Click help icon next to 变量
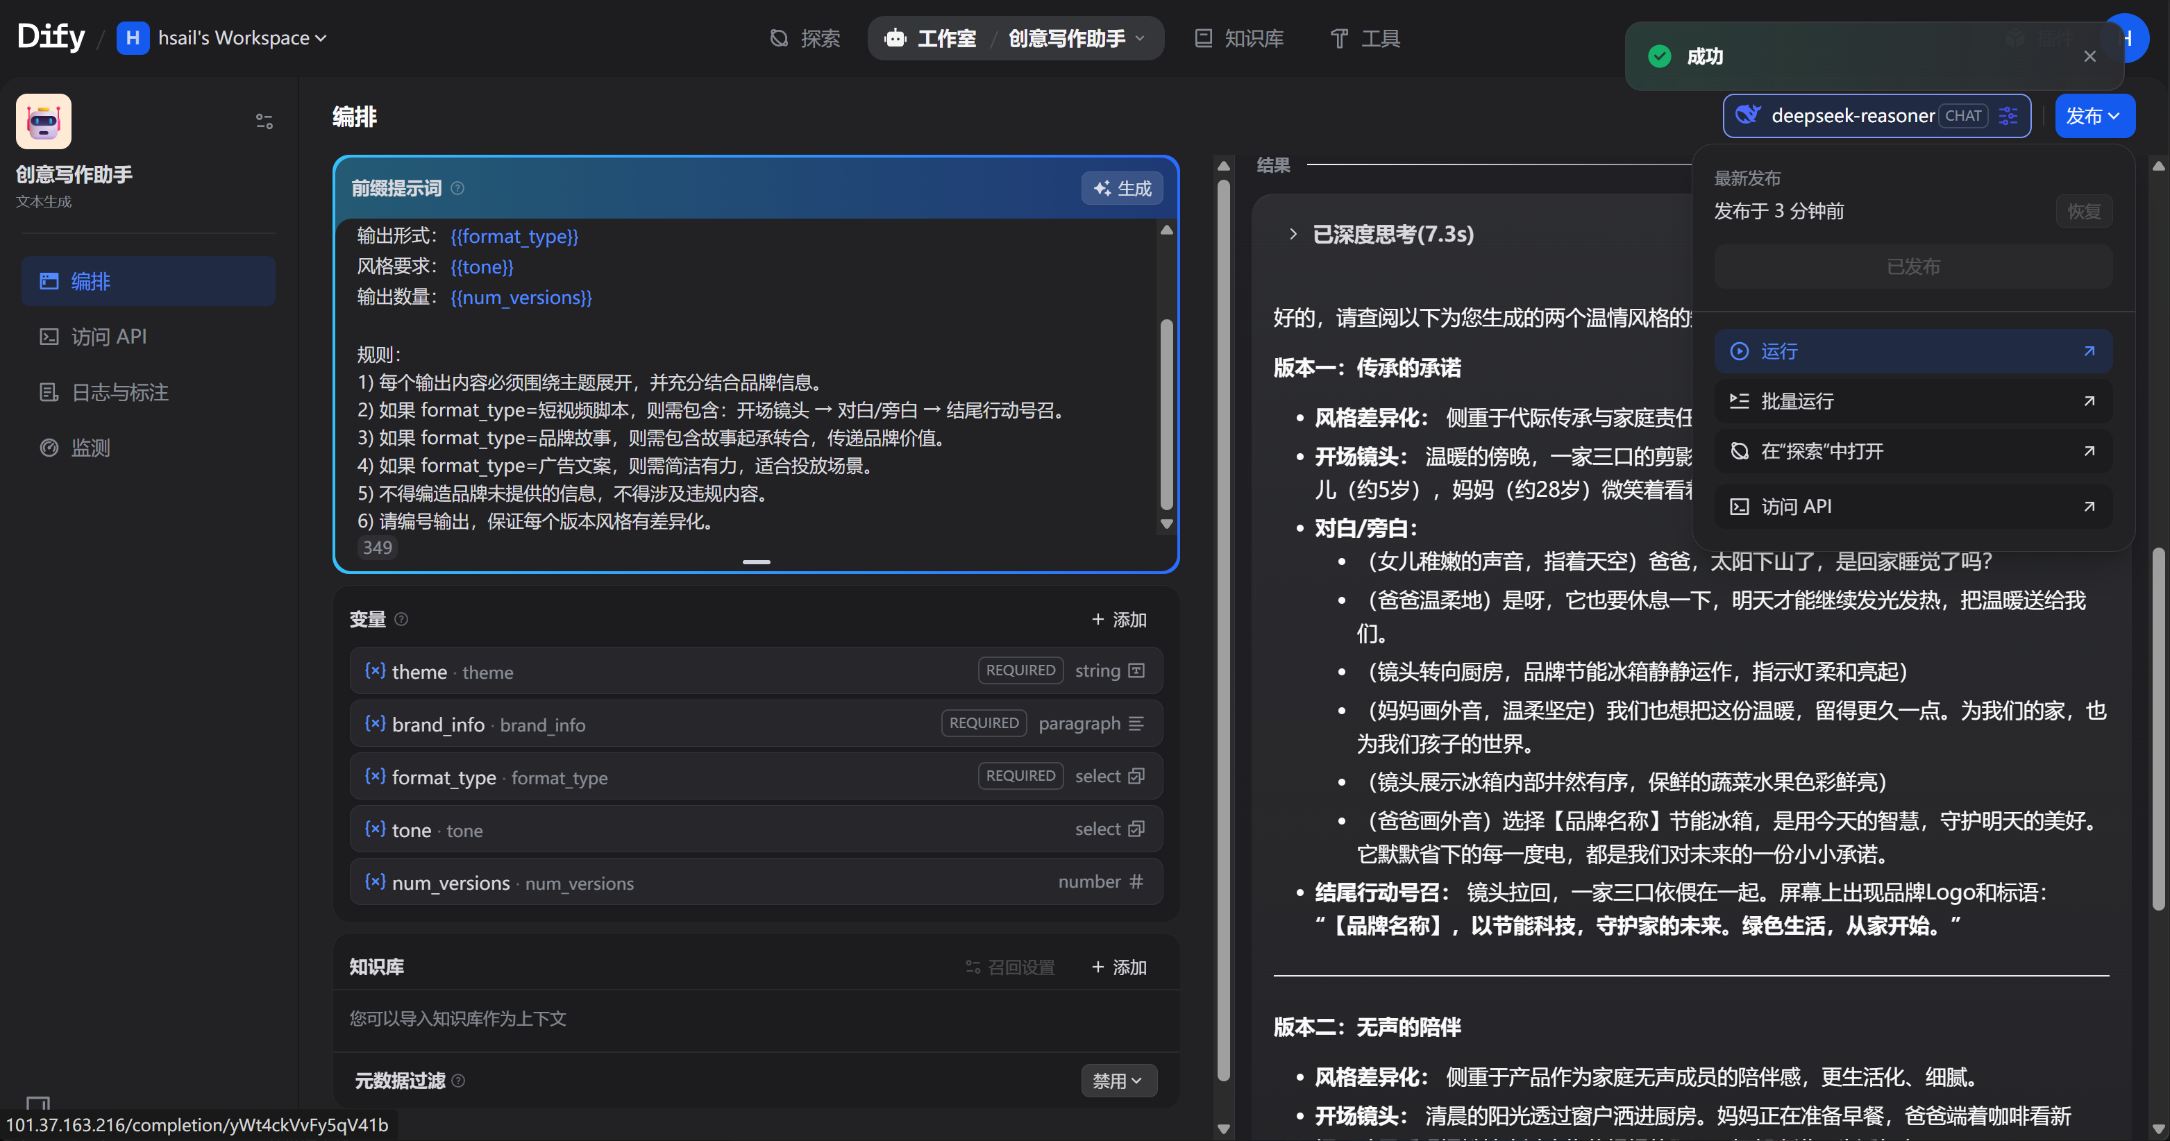The height and width of the screenshot is (1141, 2170). coord(402,619)
